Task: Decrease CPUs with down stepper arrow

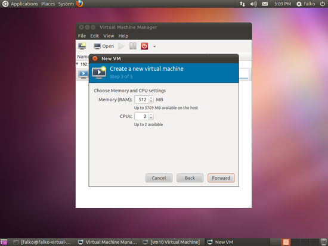Action: pyautogui.click(x=151, y=118)
